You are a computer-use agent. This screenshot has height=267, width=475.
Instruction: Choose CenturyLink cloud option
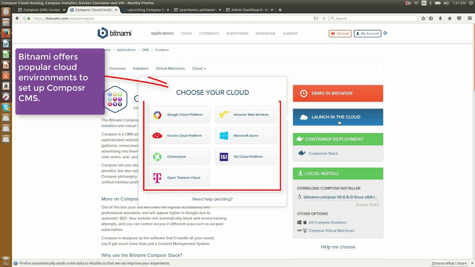coord(179,156)
